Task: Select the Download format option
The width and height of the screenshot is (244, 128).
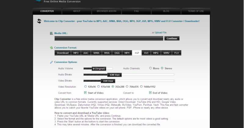Action: (x=63, y=53)
